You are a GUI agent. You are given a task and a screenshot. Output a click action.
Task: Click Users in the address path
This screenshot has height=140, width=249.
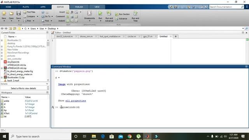[x=33, y=28]
